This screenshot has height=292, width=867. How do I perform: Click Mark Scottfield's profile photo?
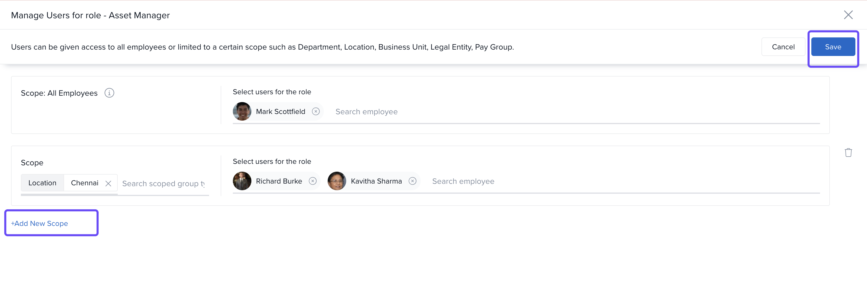click(242, 111)
